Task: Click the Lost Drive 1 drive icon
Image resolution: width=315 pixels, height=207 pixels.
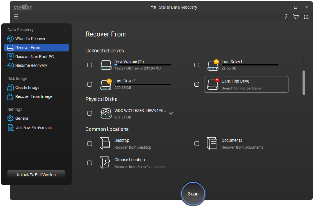Action: tap(213, 65)
